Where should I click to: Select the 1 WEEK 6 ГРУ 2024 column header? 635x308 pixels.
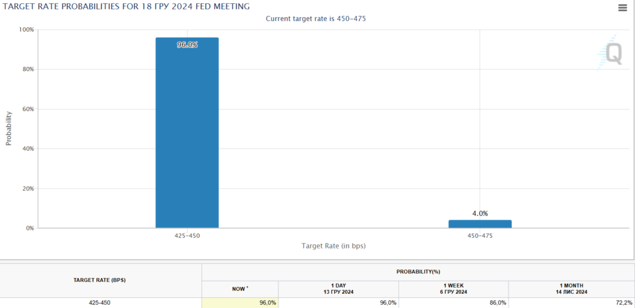(453, 289)
